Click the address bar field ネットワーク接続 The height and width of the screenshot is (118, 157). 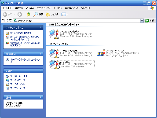pyautogui.click(x=77, y=21)
